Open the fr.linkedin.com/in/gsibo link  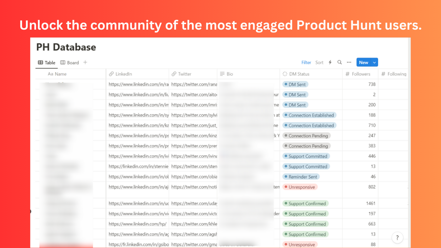[x=139, y=245]
